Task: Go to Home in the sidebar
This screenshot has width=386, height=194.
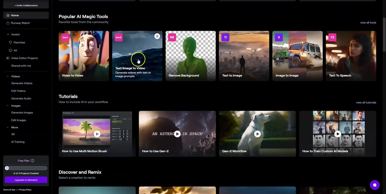Action: [15, 15]
